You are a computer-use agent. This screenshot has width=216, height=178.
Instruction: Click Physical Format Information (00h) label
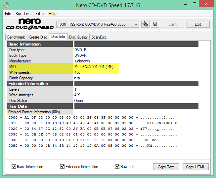click(34, 112)
